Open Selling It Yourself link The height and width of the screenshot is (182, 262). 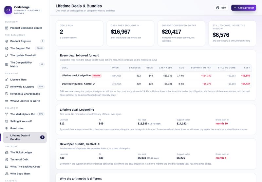pyautogui.click(x=25, y=121)
